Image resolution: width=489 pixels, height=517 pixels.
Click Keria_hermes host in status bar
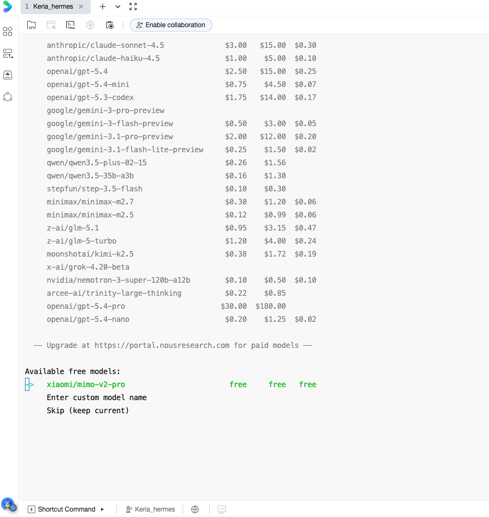pos(151,509)
